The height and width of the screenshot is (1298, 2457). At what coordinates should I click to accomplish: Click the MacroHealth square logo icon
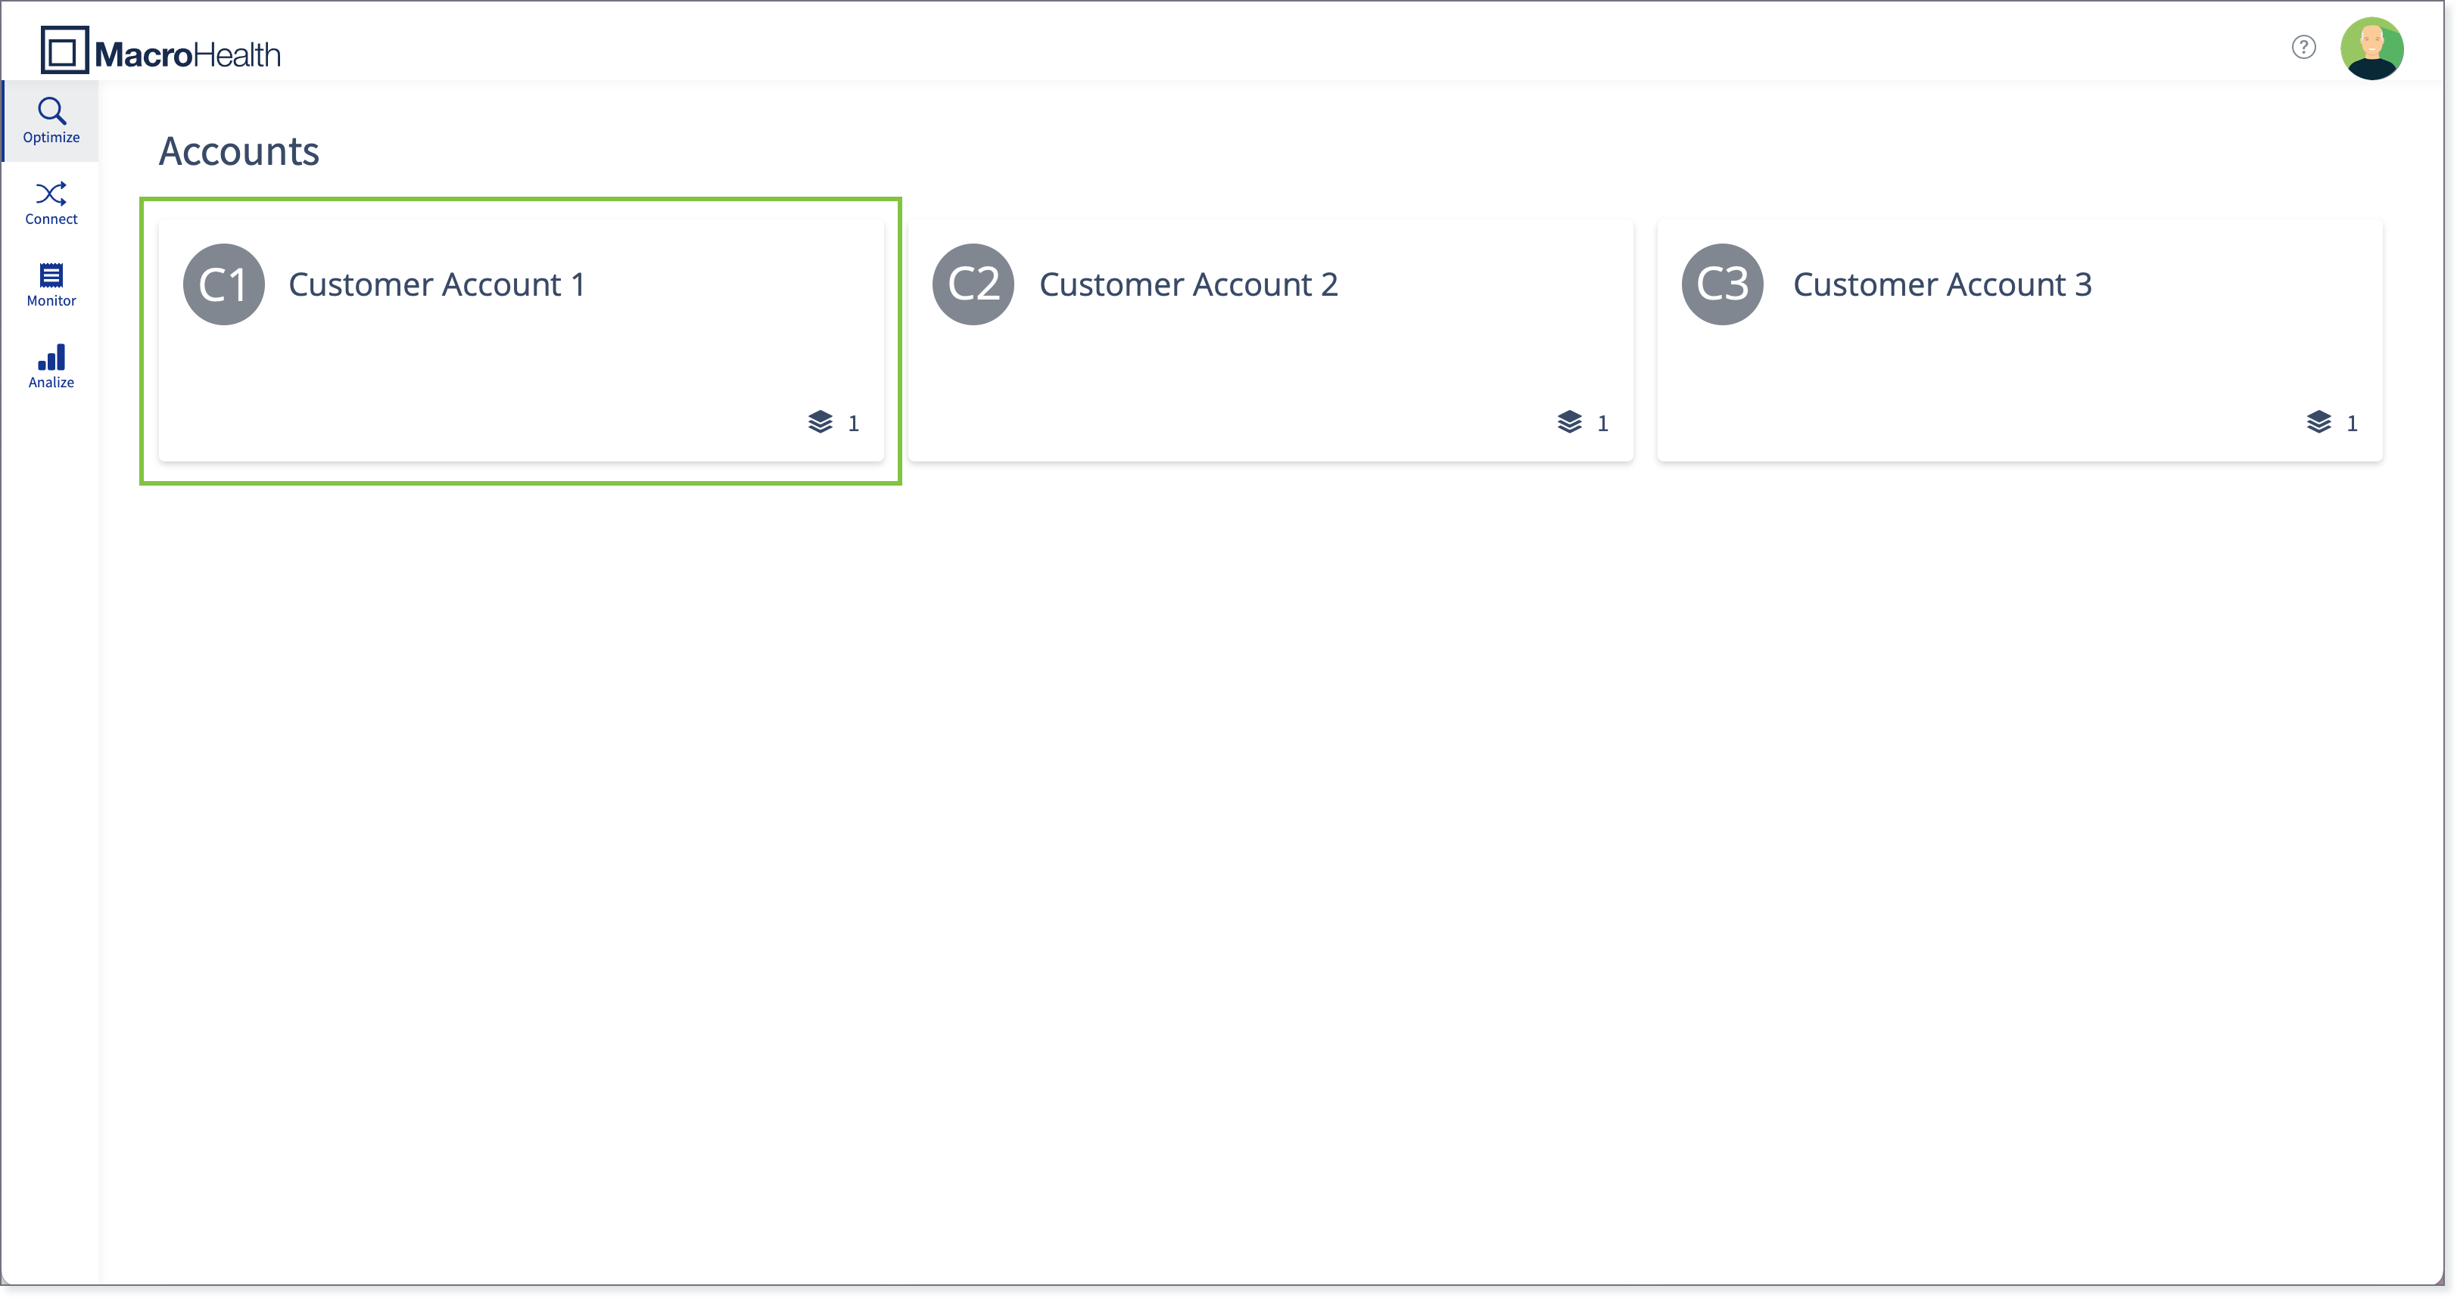pos(65,51)
